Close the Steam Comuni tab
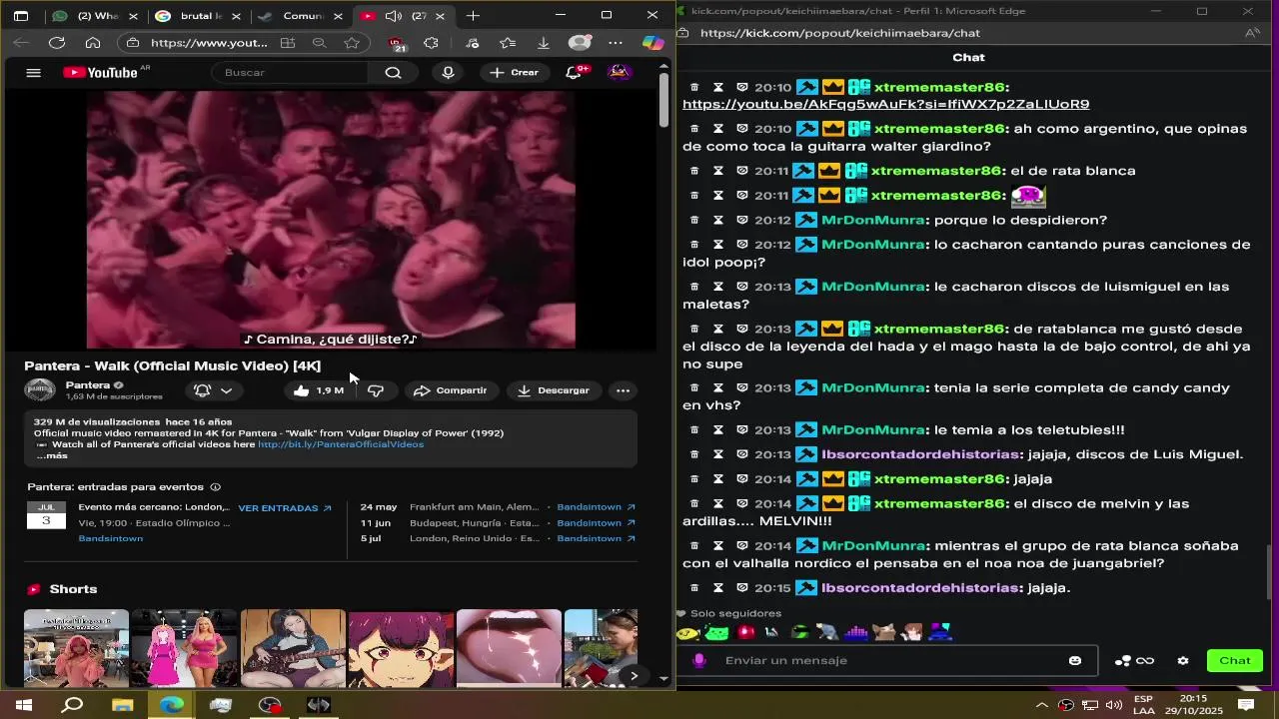The height and width of the screenshot is (719, 1279). coord(338,16)
